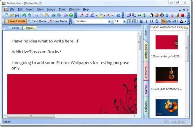The height and width of the screenshot is (127, 193).
Task: Switch to the Page1 tab
Action: tap(29, 28)
